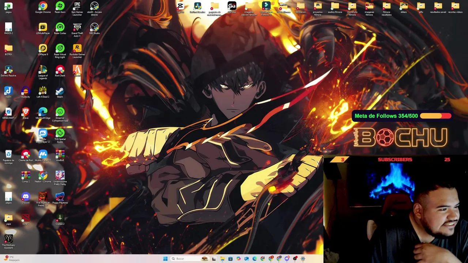Open the CapCut desktop shortcut
Viewport: 468px width, 263px height.
pos(180,8)
